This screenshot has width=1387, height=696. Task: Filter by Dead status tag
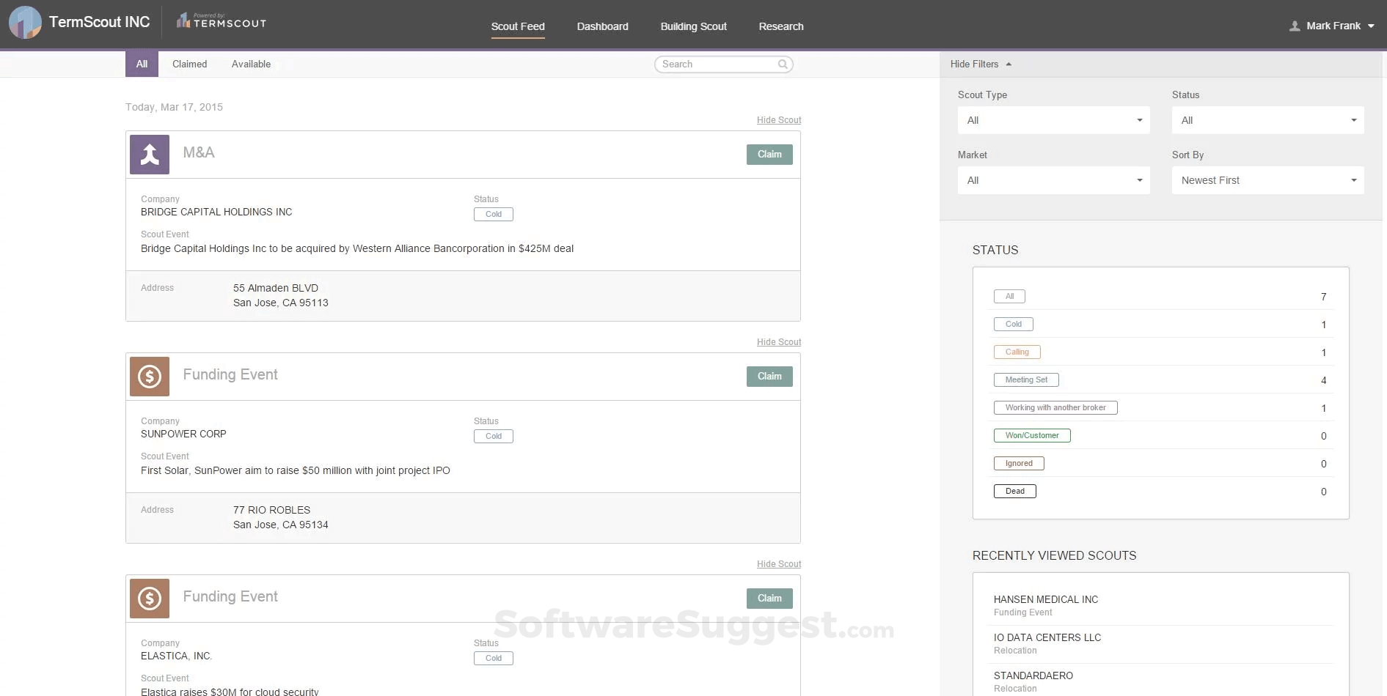[1015, 492]
